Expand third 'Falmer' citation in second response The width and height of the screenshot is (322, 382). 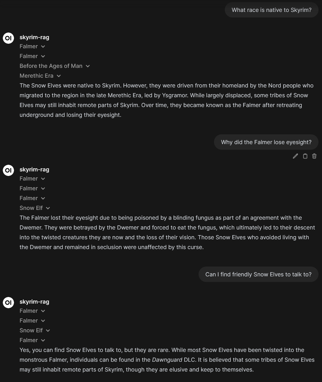point(33,198)
